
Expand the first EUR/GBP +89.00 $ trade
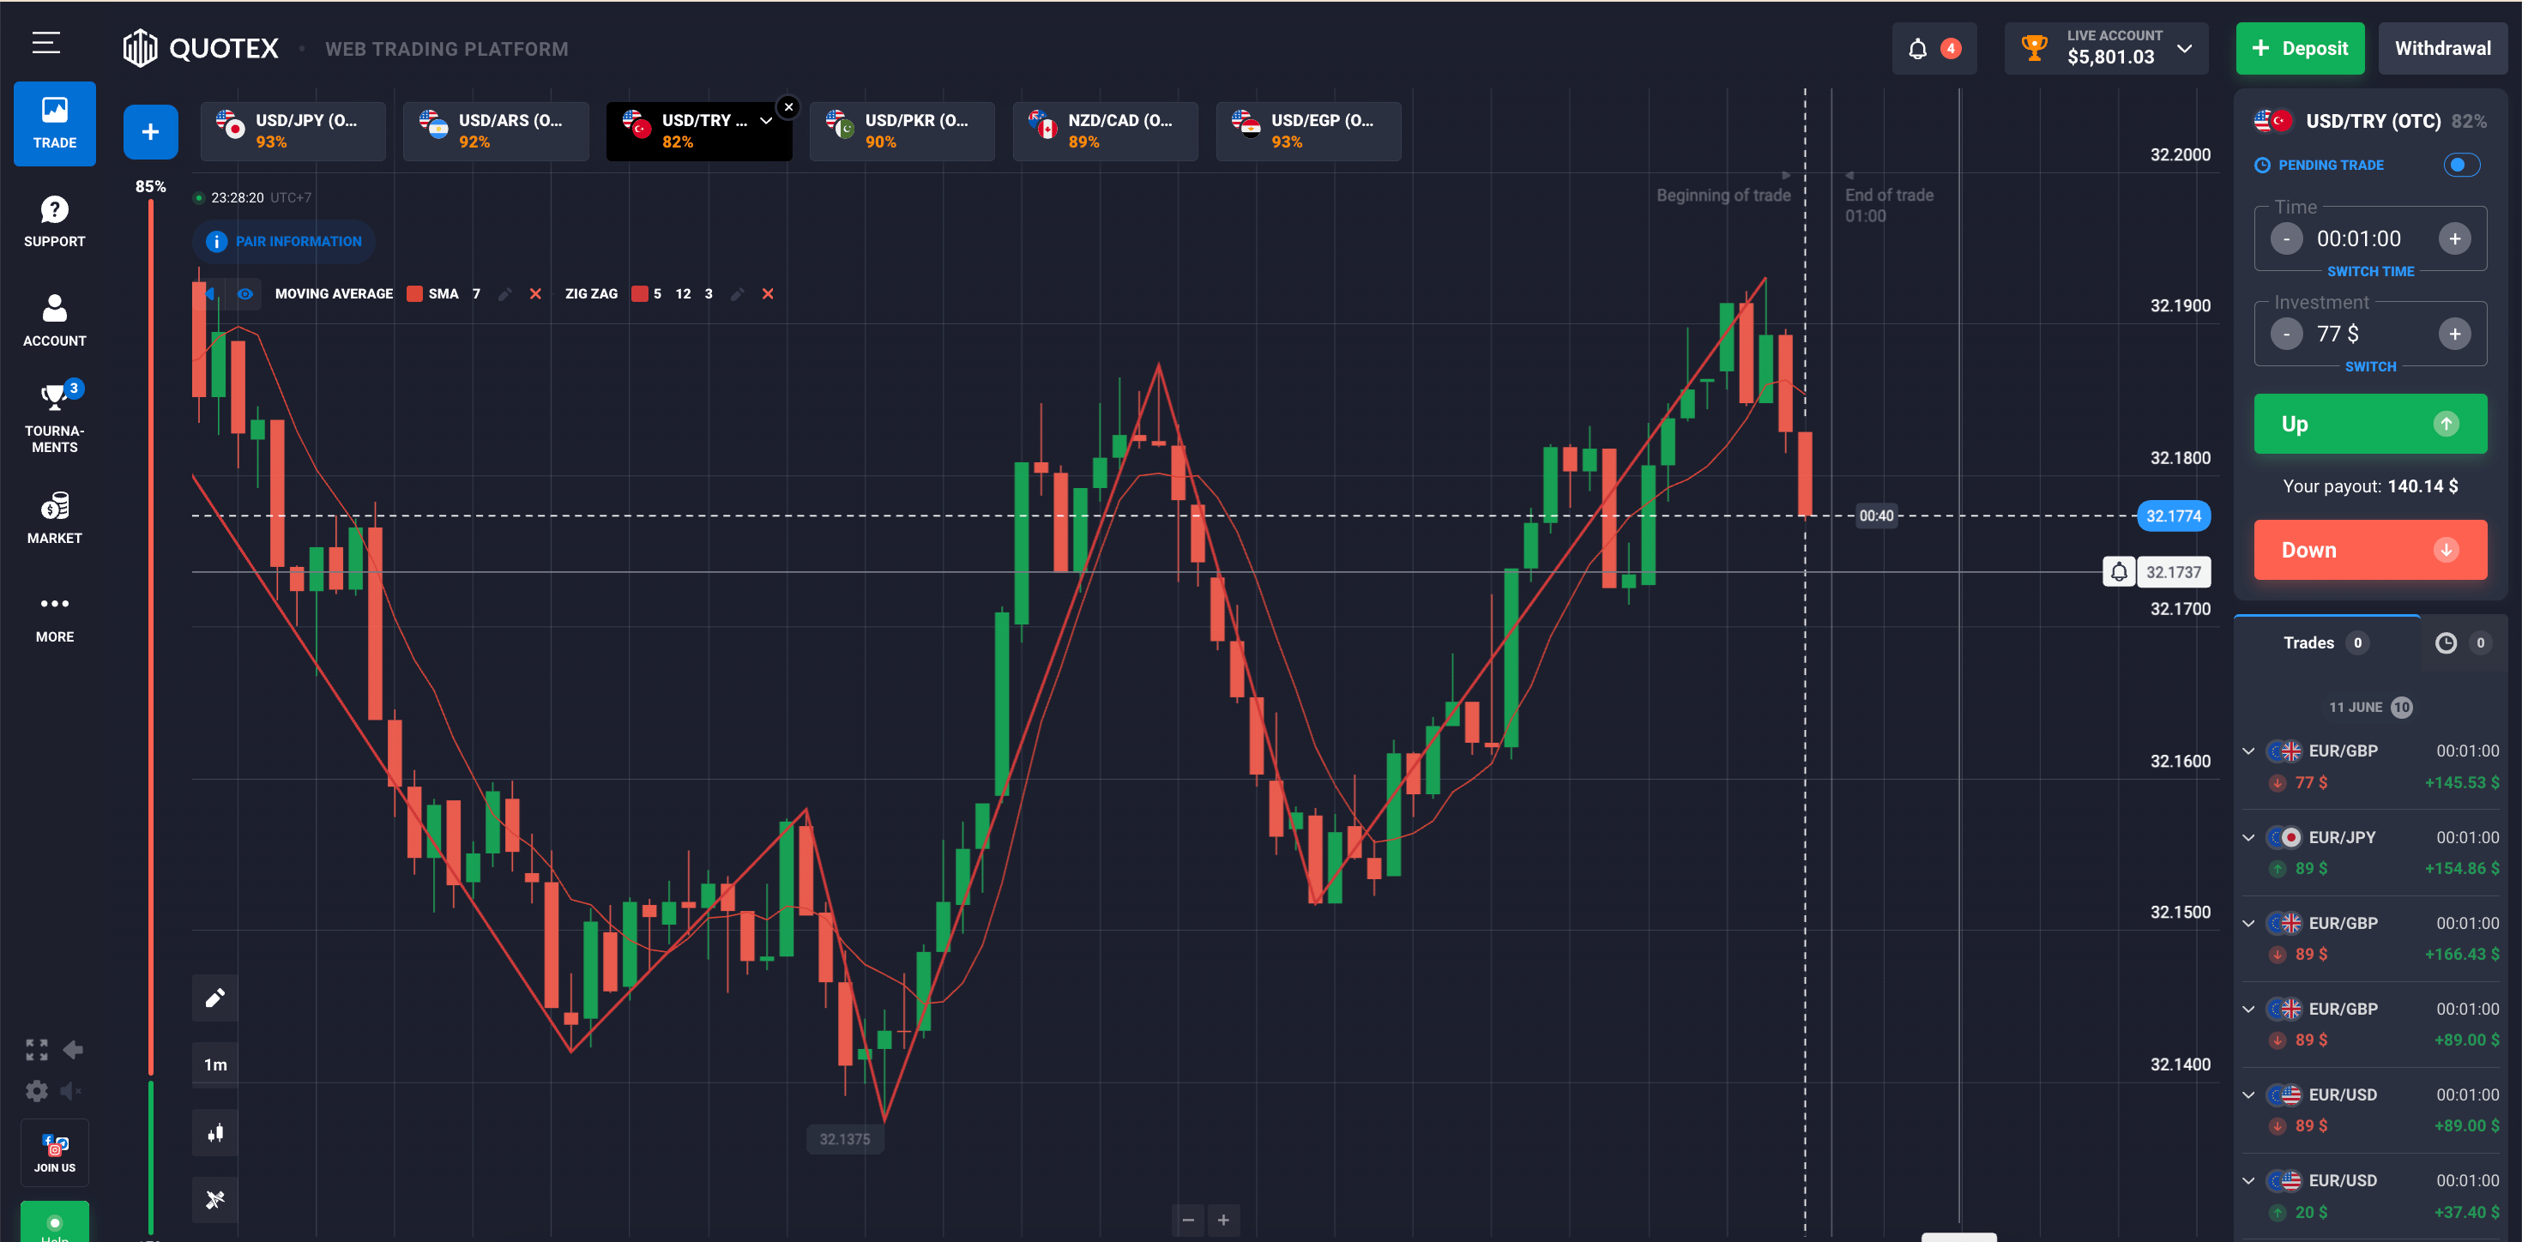click(x=2249, y=1009)
